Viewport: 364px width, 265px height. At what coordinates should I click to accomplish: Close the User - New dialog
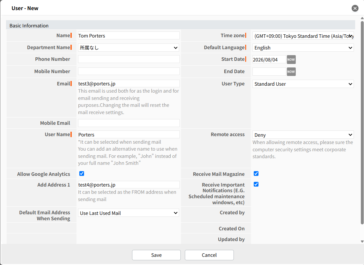click(355, 8)
